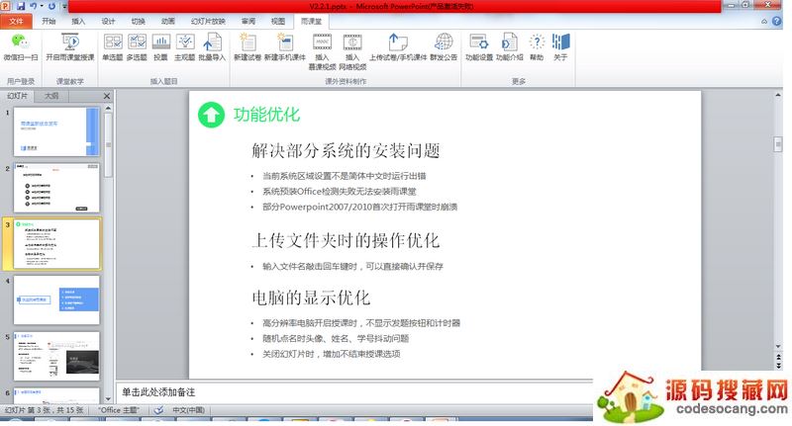Viewport: 792px width, 426px height.
Task: Open the 文件 File menu
Action: (x=16, y=20)
